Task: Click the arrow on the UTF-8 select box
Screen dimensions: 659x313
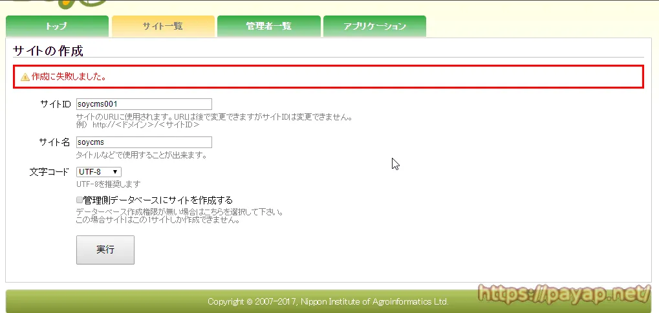Action: click(115, 172)
